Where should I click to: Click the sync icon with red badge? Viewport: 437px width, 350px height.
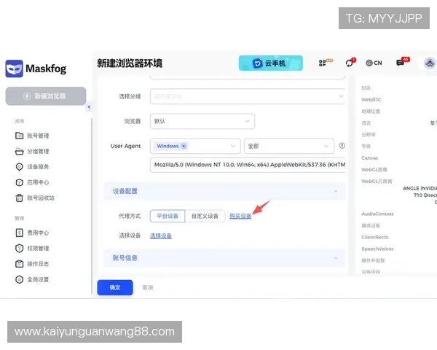[x=350, y=63]
